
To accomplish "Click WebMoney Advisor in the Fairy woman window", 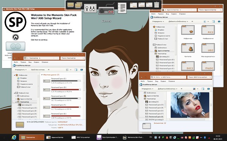I will point(149,85).
